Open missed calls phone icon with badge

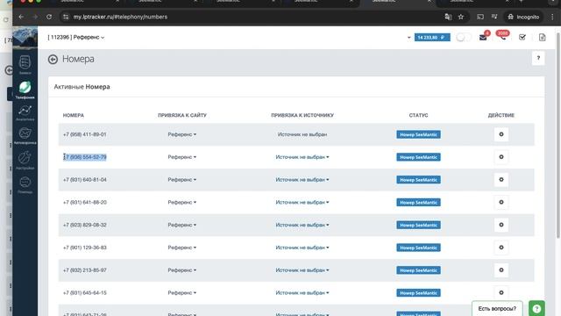coord(502,37)
